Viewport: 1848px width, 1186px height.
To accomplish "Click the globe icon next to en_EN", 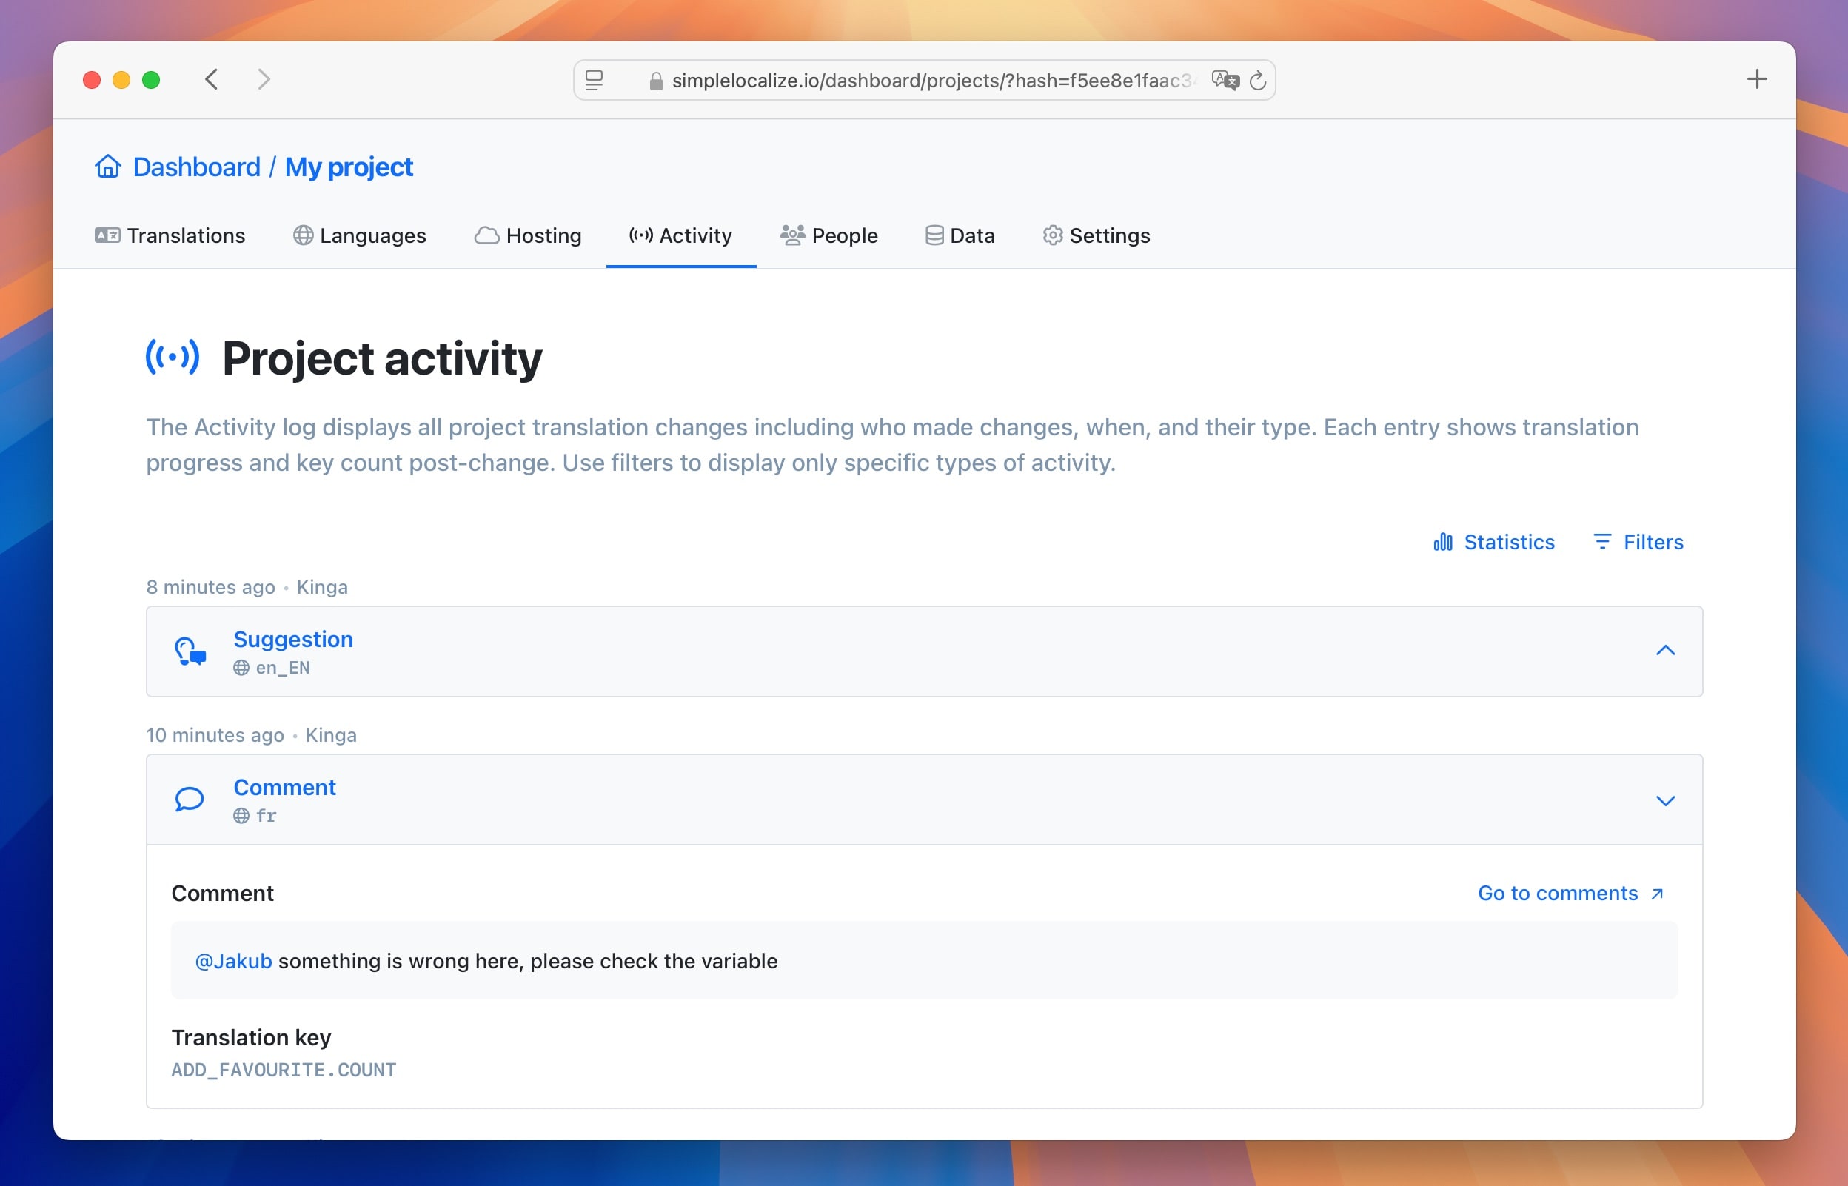I will pos(242,668).
